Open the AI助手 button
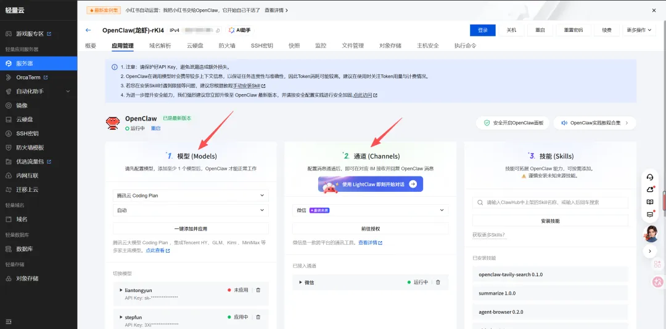Image resolution: width=666 pixels, height=329 pixels. coord(239,30)
